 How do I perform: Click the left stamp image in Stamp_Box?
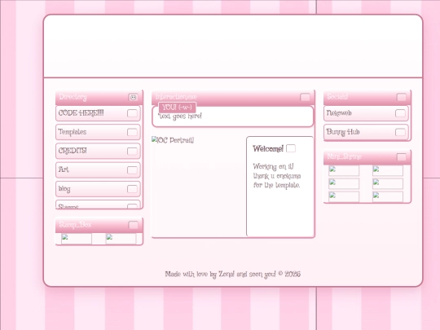pos(77,239)
